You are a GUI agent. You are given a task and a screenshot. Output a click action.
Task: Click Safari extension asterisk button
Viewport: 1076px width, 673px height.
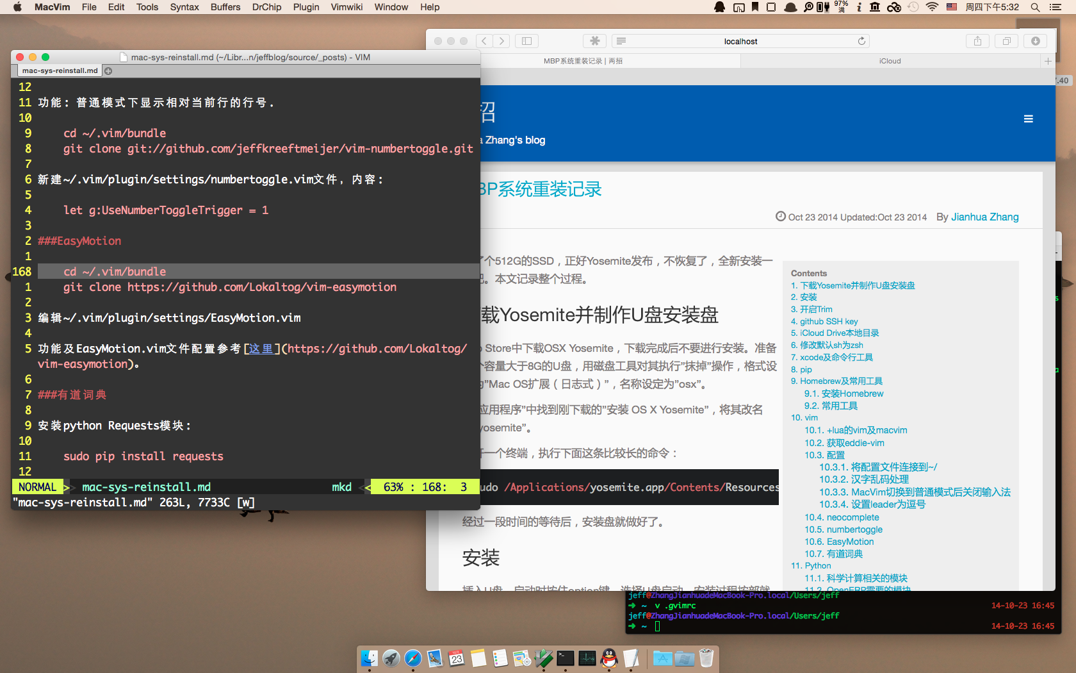tap(594, 41)
